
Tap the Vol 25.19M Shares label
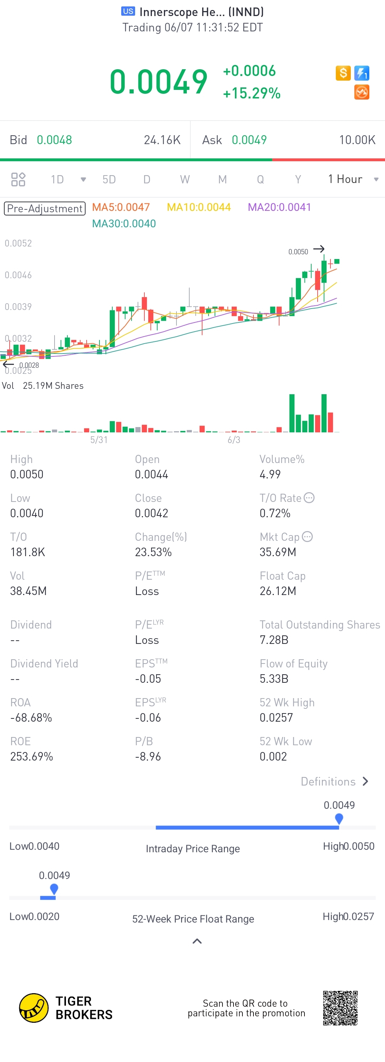43,386
